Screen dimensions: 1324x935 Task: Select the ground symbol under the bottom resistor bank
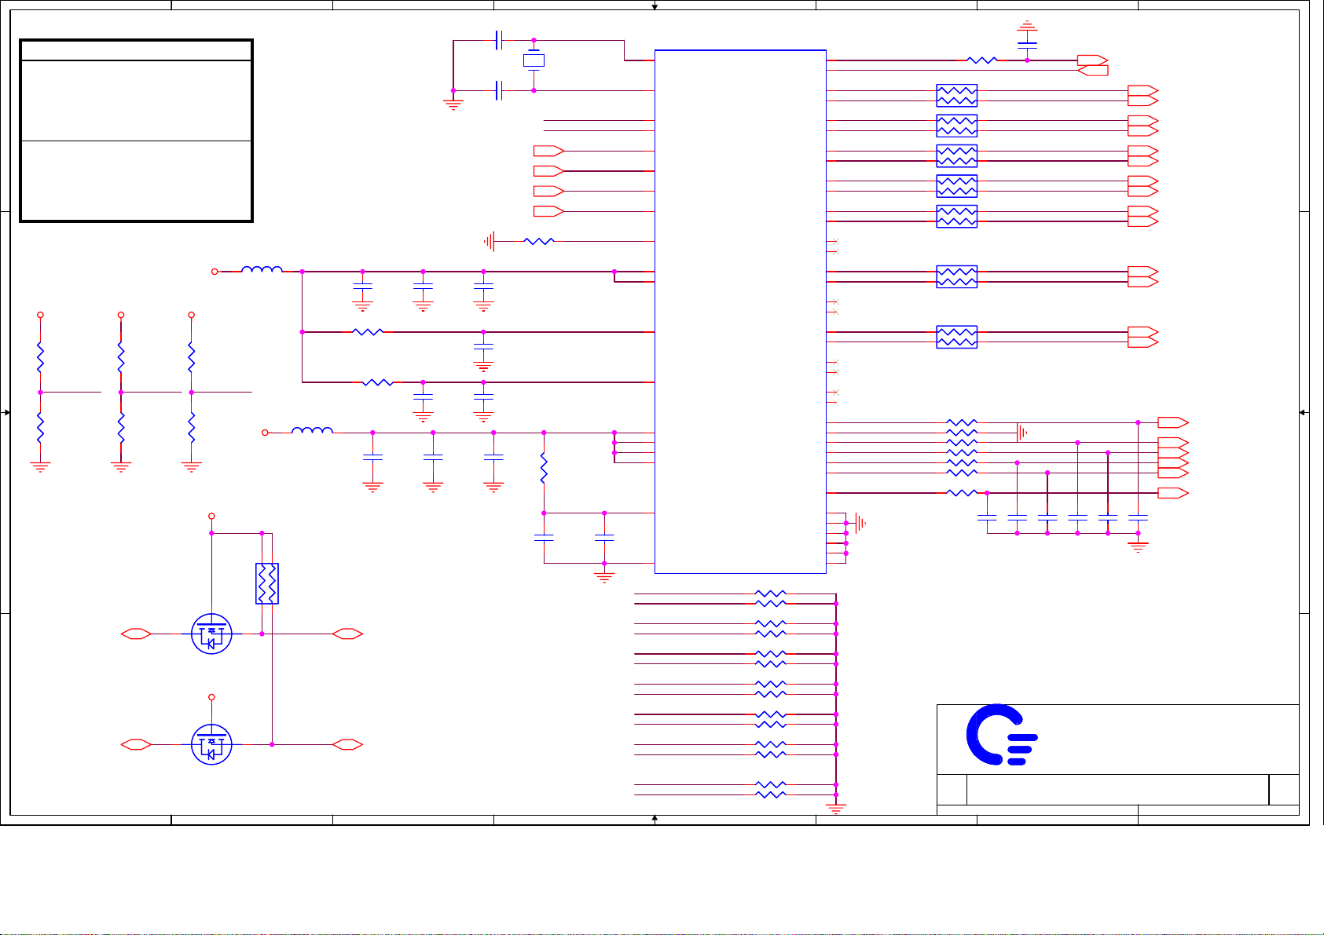pyautogui.click(x=836, y=809)
